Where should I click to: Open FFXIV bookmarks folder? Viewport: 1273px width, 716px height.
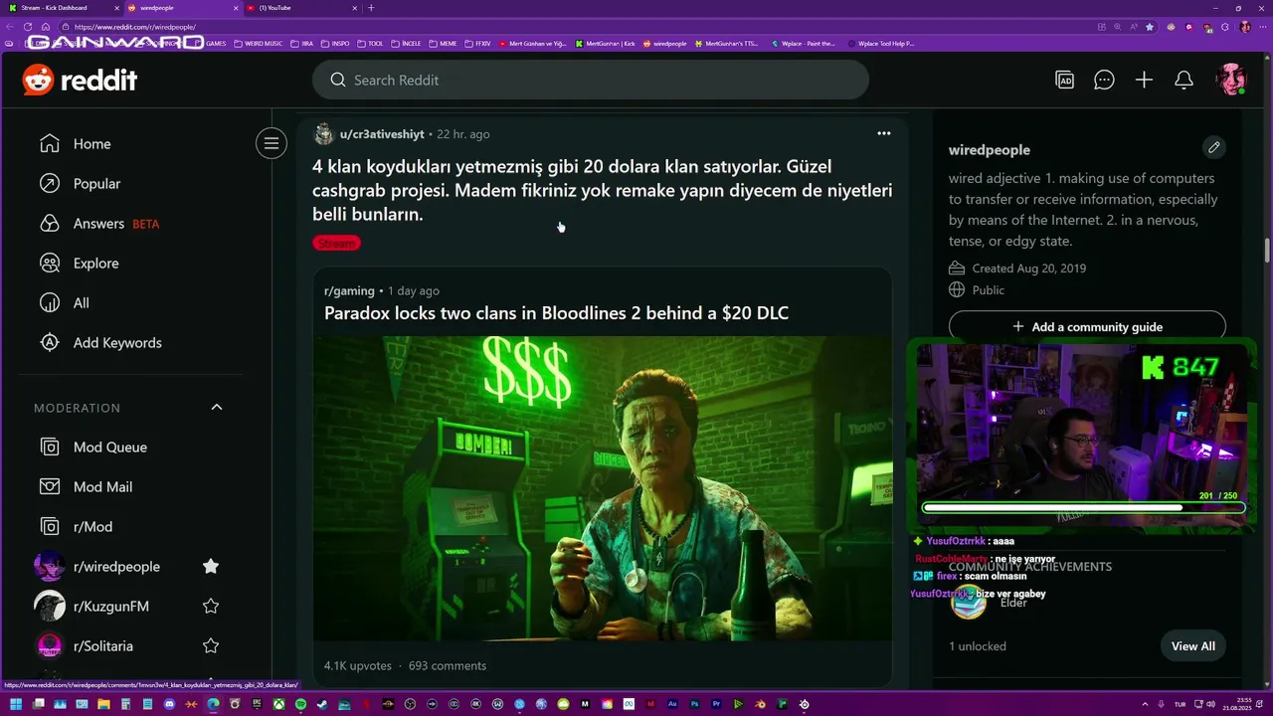(x=478, y=44)
